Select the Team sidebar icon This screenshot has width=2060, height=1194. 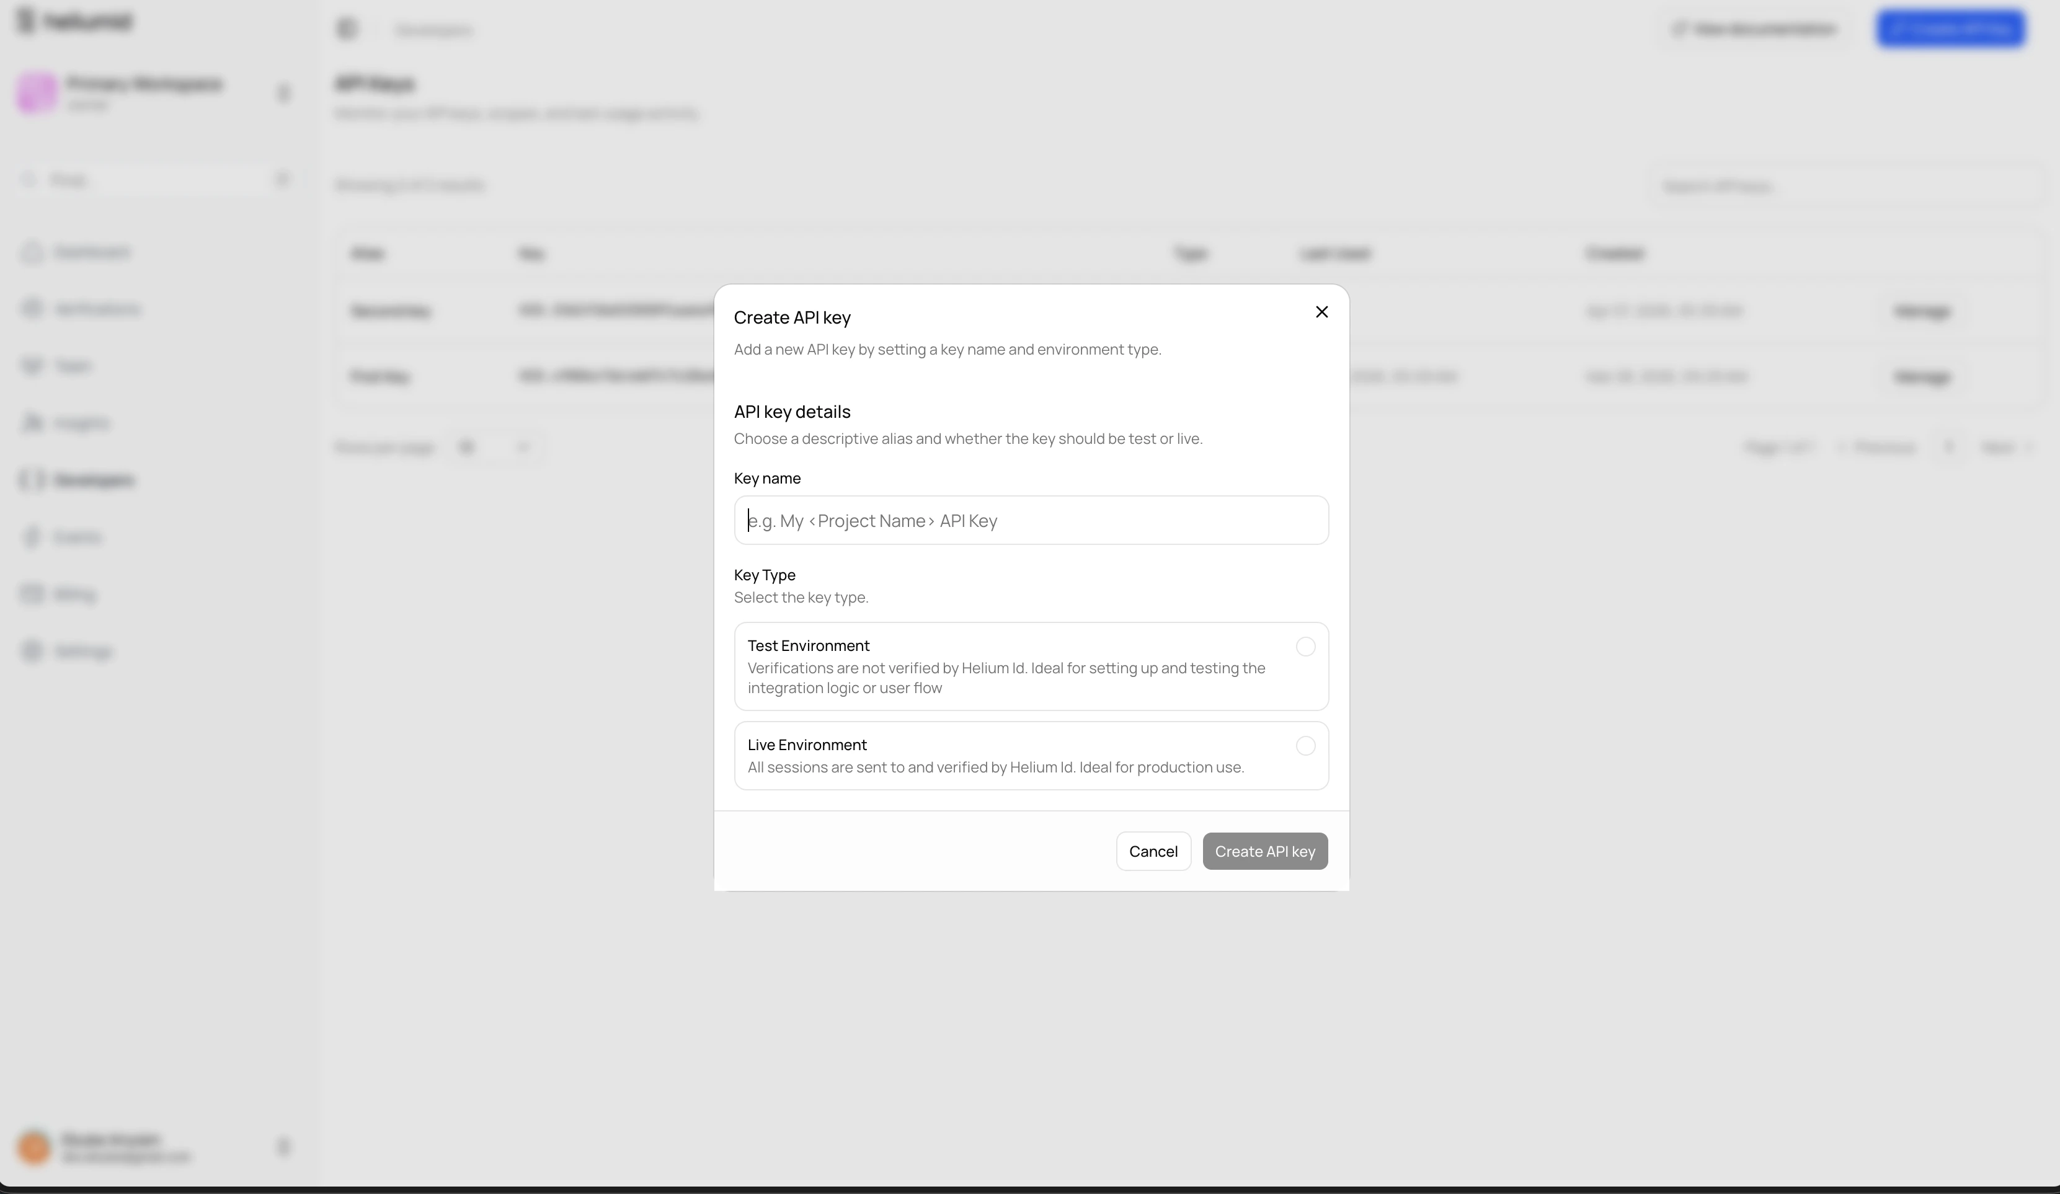coord(33,365)
